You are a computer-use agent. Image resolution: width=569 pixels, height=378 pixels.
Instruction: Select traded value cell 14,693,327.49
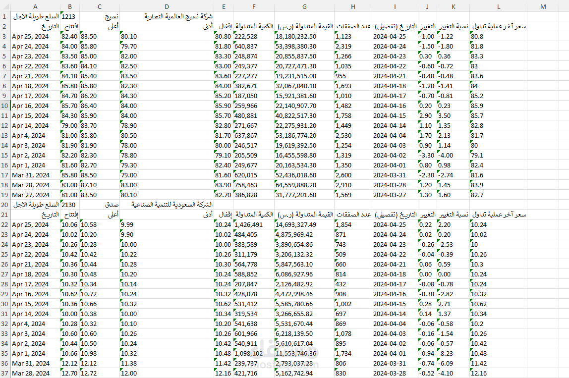(304, 225)
